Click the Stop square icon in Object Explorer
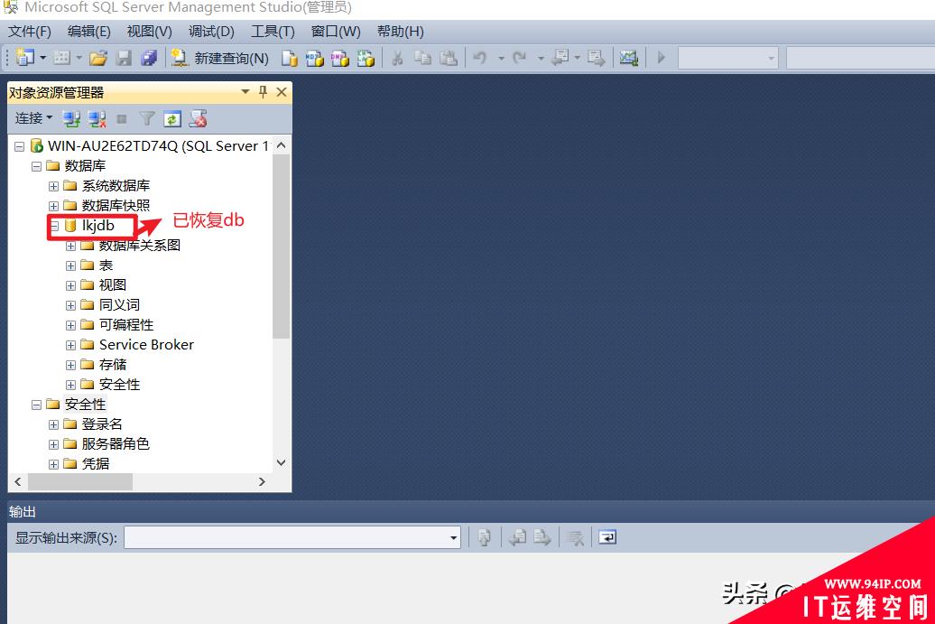This screenshot has height=624, width=935. [122, 119]
